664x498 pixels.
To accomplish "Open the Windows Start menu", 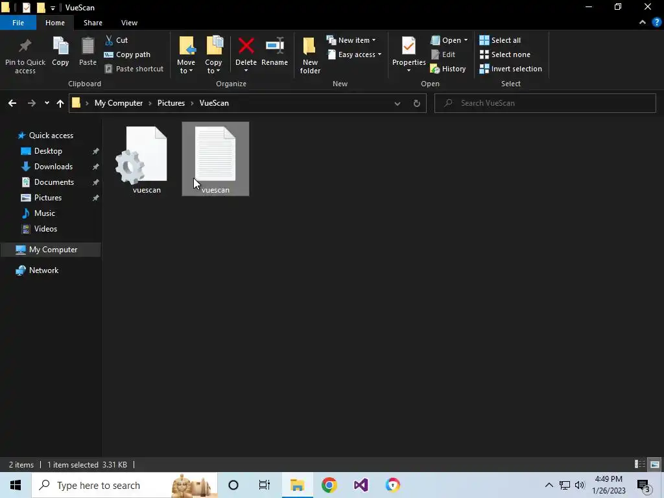I will (16, 485).
